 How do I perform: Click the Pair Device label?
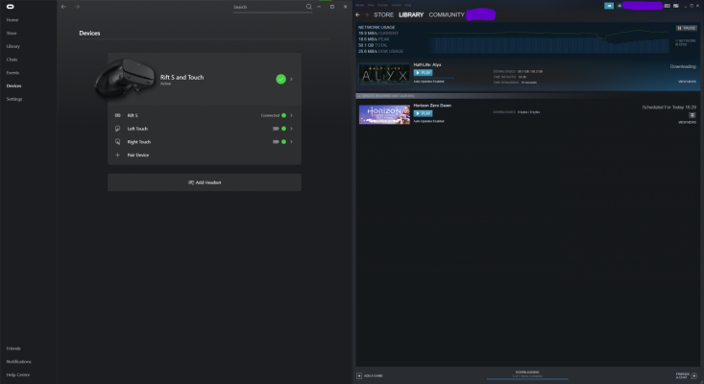point(138,156)
